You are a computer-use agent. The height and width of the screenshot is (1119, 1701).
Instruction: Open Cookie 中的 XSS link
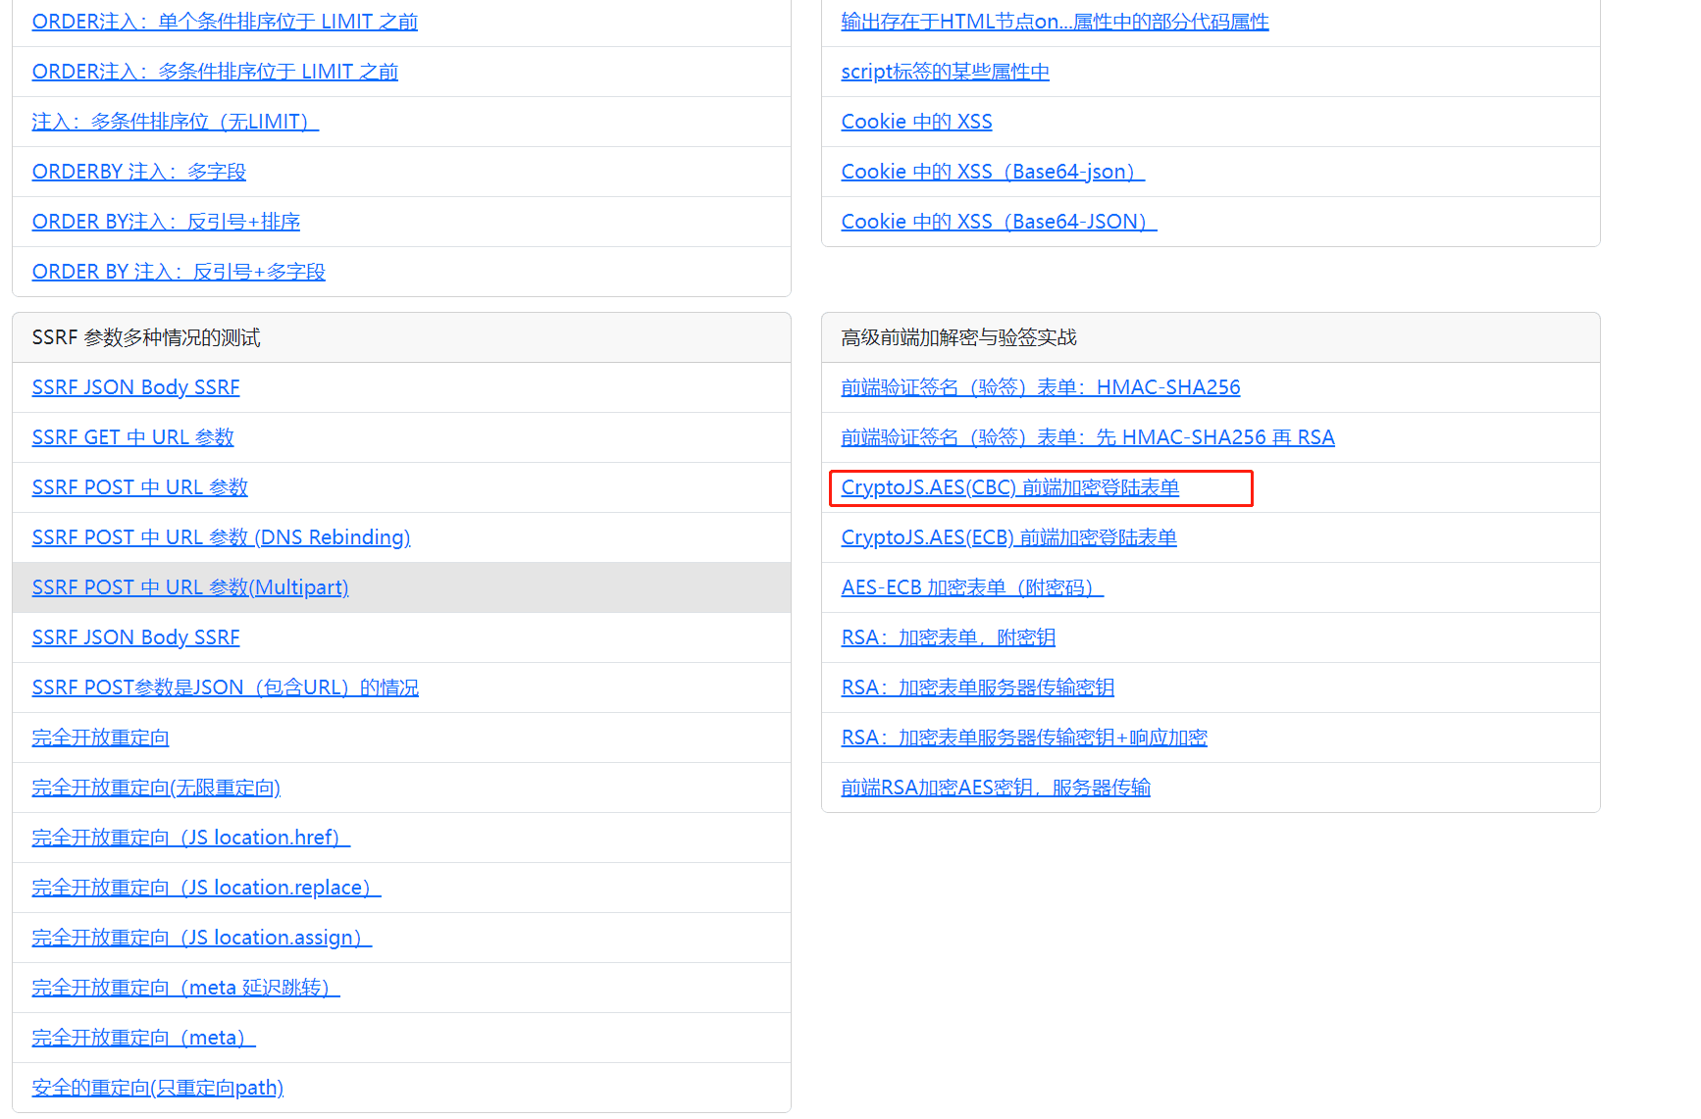(x=916, y=122)
